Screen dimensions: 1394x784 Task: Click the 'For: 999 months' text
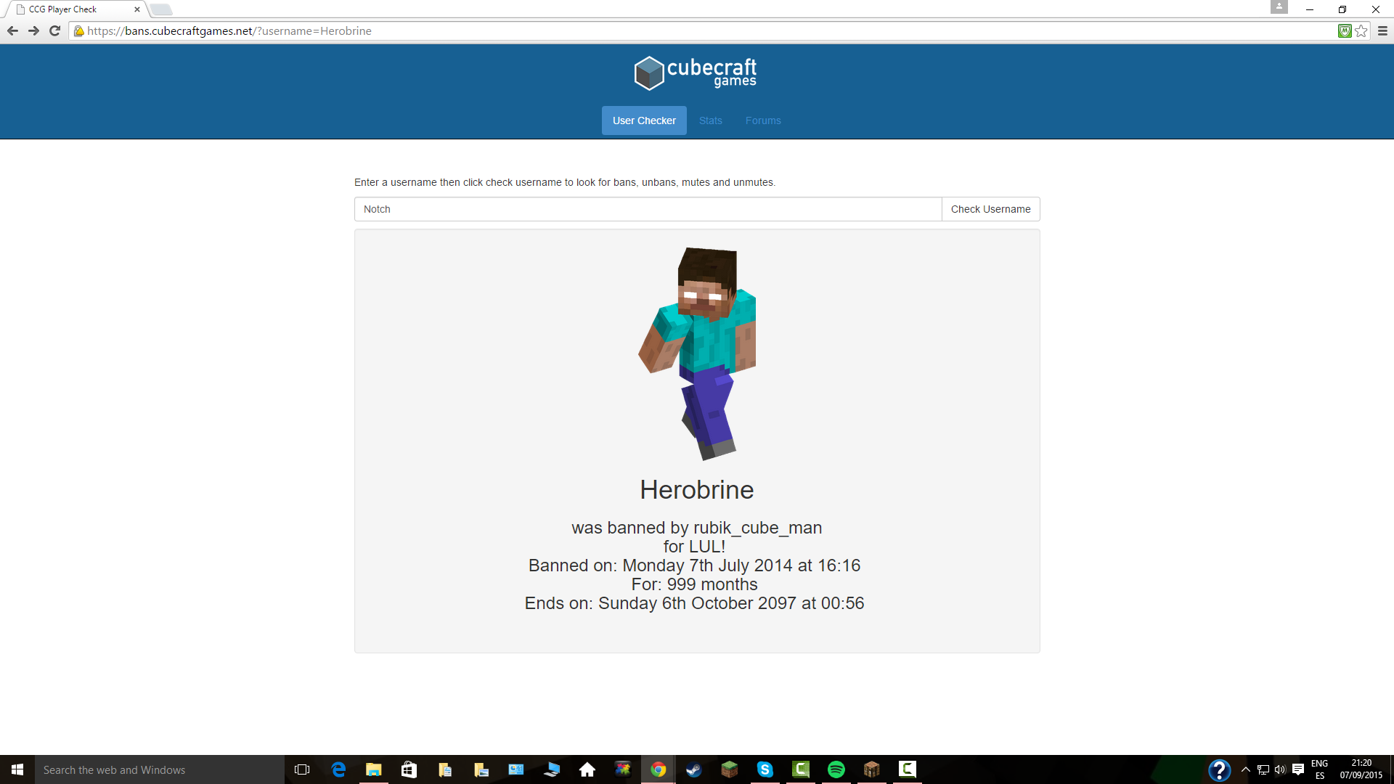694,584
